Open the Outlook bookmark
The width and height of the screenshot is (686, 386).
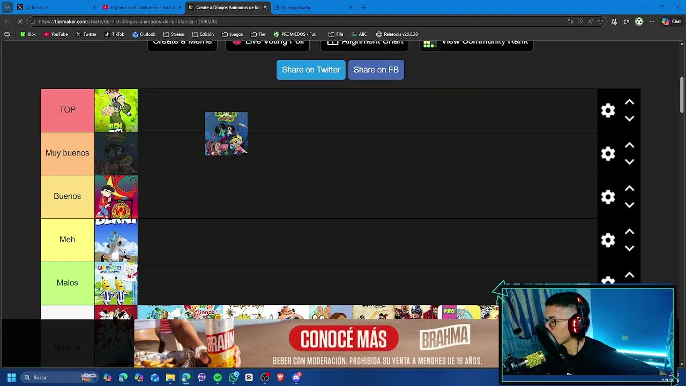point(144,34)
